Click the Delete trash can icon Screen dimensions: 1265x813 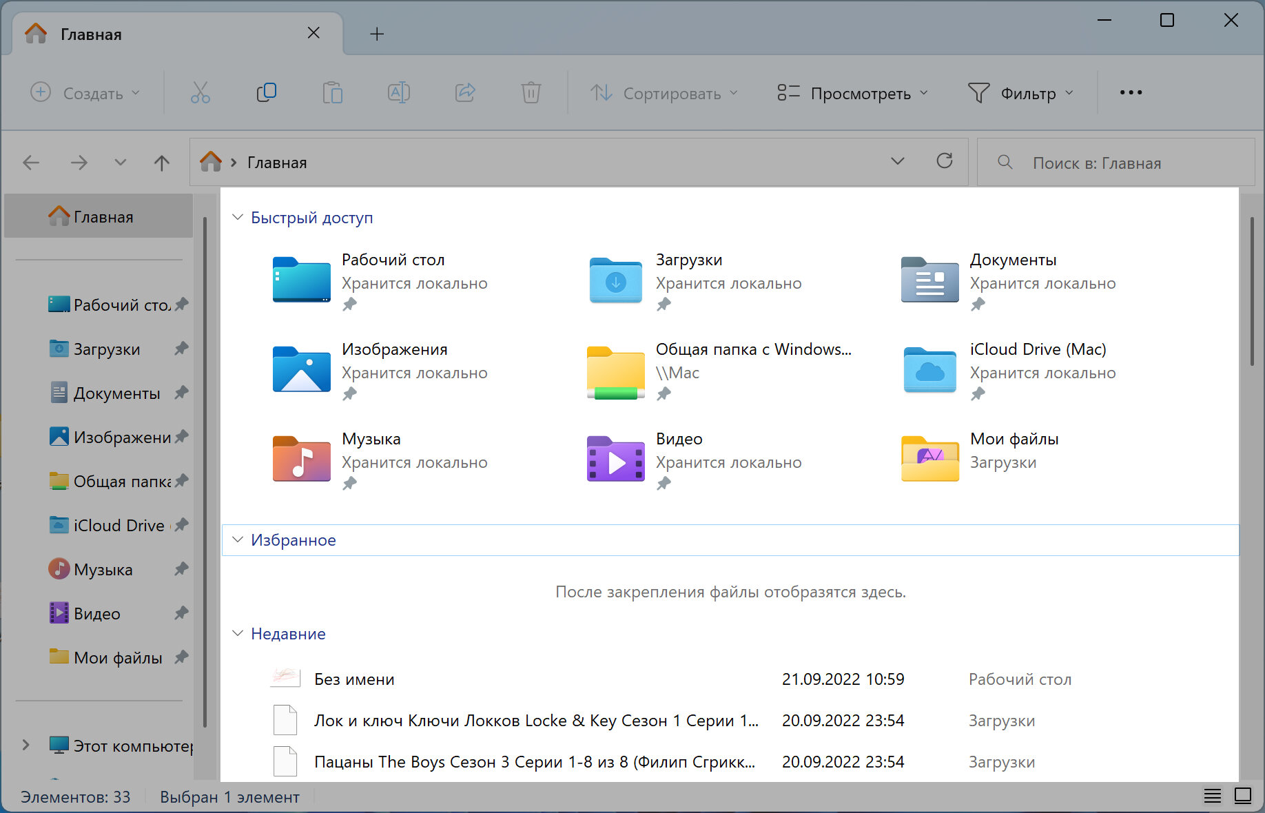tap(531, 92)
